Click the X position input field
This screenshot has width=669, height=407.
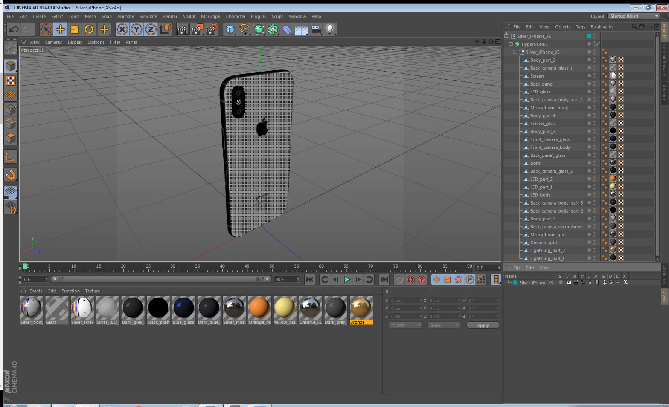(406, 300)
